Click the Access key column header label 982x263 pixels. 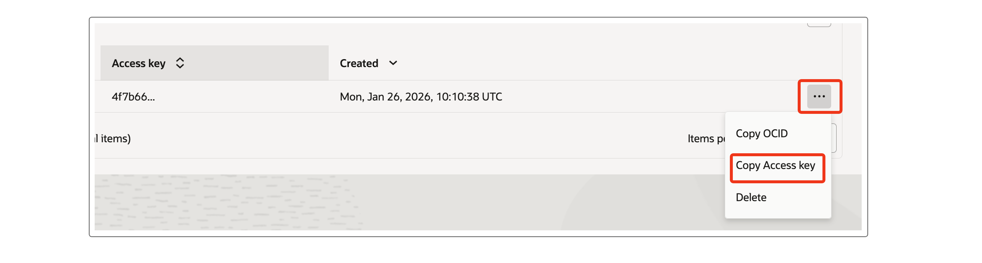(x=138, y=63)
